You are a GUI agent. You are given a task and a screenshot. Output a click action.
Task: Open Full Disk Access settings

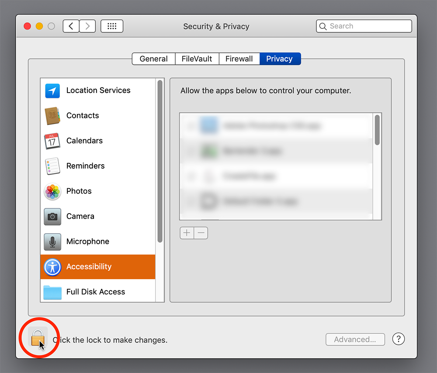95,292
